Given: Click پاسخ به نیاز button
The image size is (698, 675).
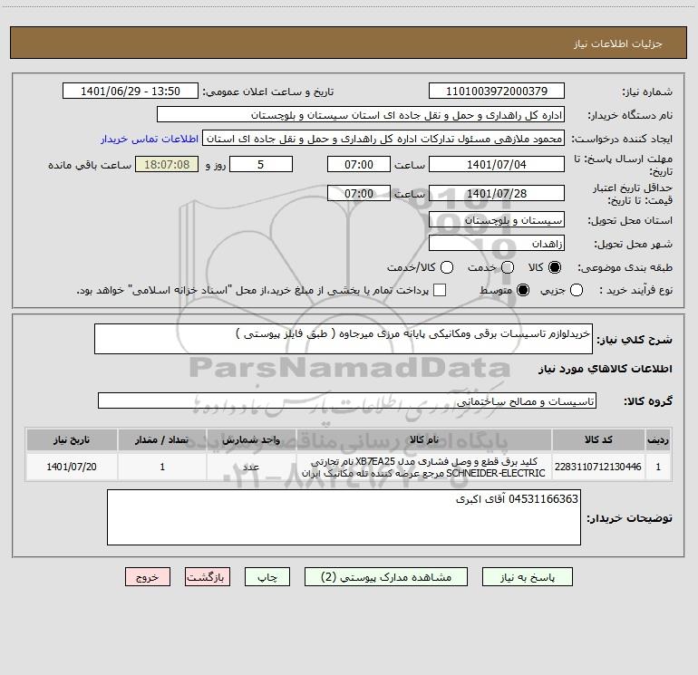Looking at the screenshot, I should tap(527, 577).
